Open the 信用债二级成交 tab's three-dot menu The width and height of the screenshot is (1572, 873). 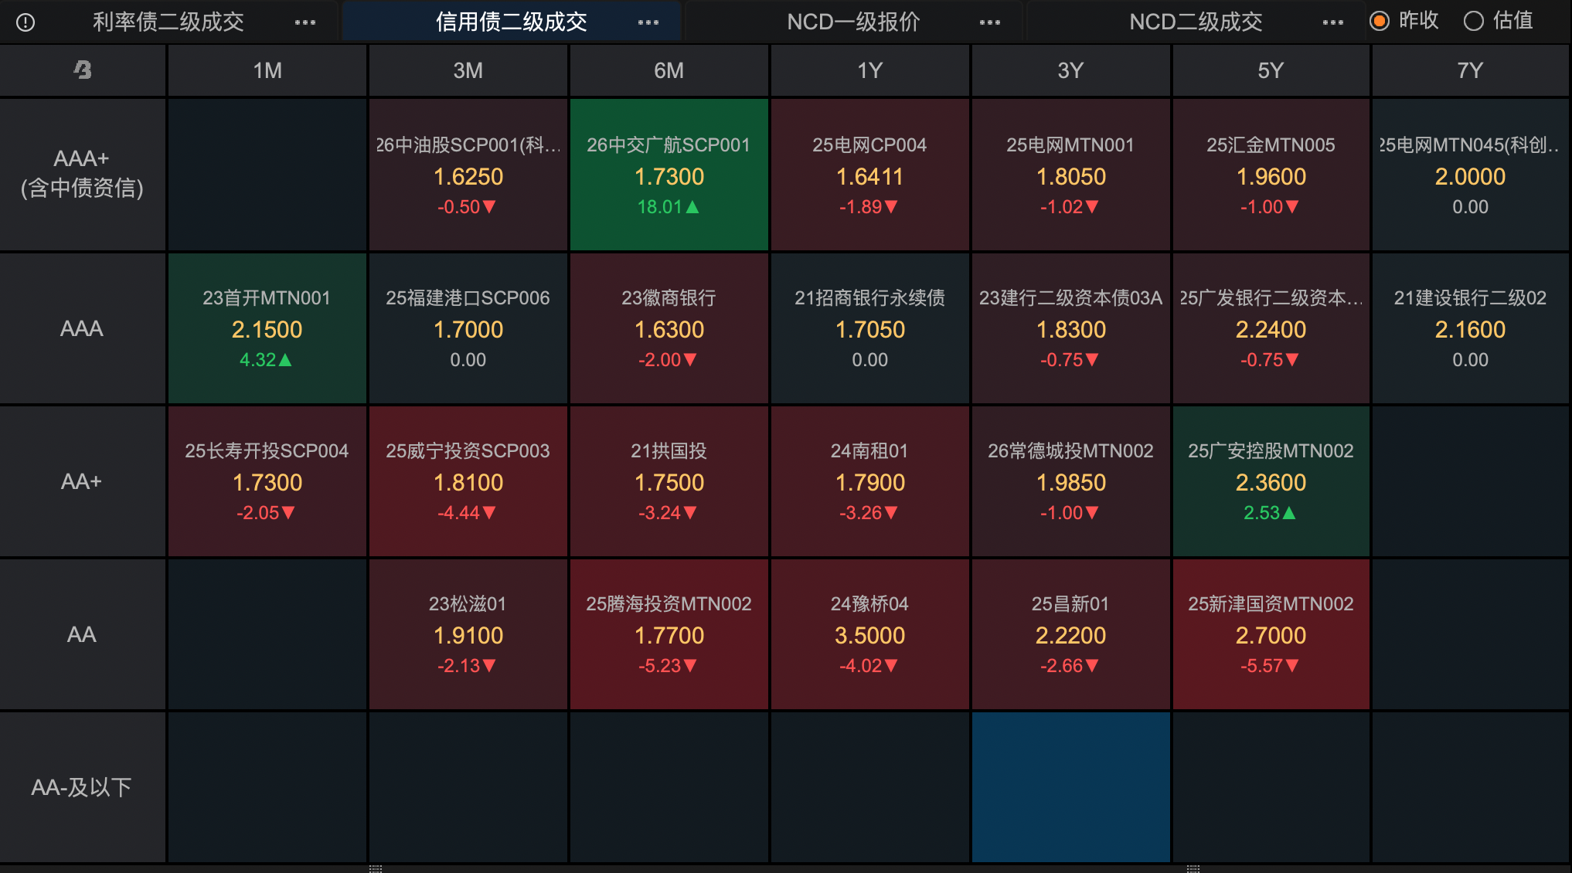click(x=648, y=22)
